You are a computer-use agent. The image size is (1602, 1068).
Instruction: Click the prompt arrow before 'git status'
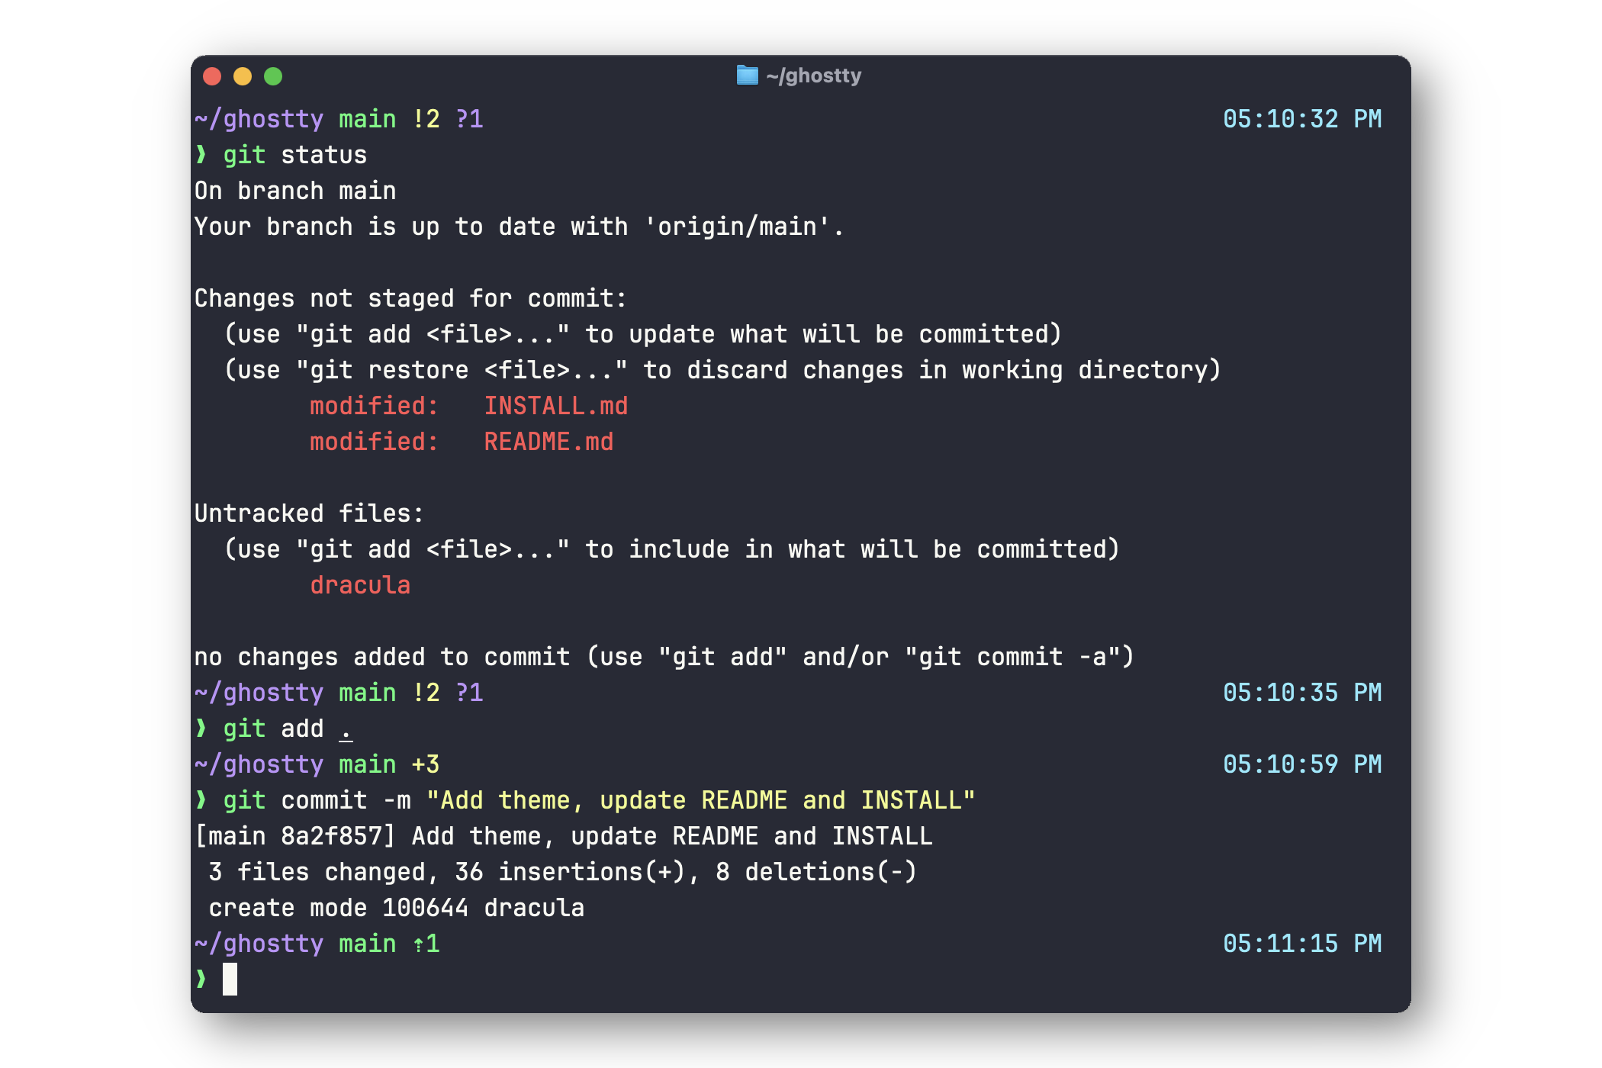[201, 155]
